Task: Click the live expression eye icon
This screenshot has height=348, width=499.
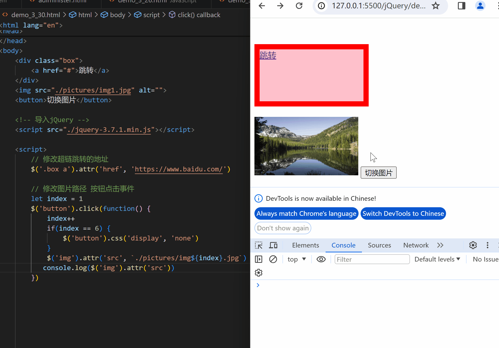Action: click(x=321, y=259)
